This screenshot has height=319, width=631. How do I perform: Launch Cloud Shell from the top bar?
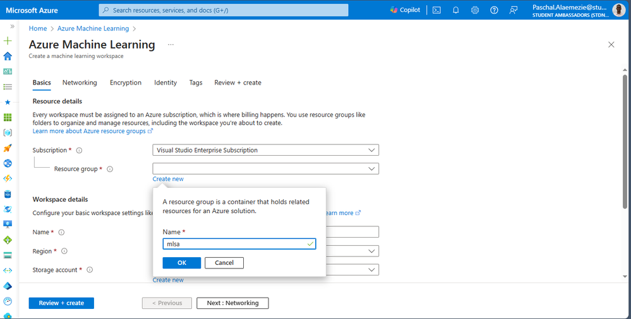coord(436,10)
